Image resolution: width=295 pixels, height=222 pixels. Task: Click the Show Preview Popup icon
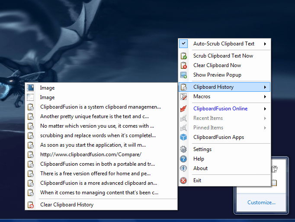tap(184, 75)
